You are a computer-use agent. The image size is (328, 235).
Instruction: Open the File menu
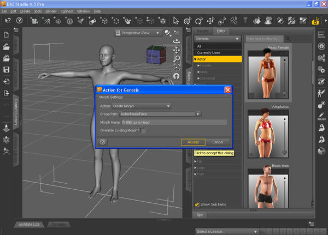coord(4,11)
